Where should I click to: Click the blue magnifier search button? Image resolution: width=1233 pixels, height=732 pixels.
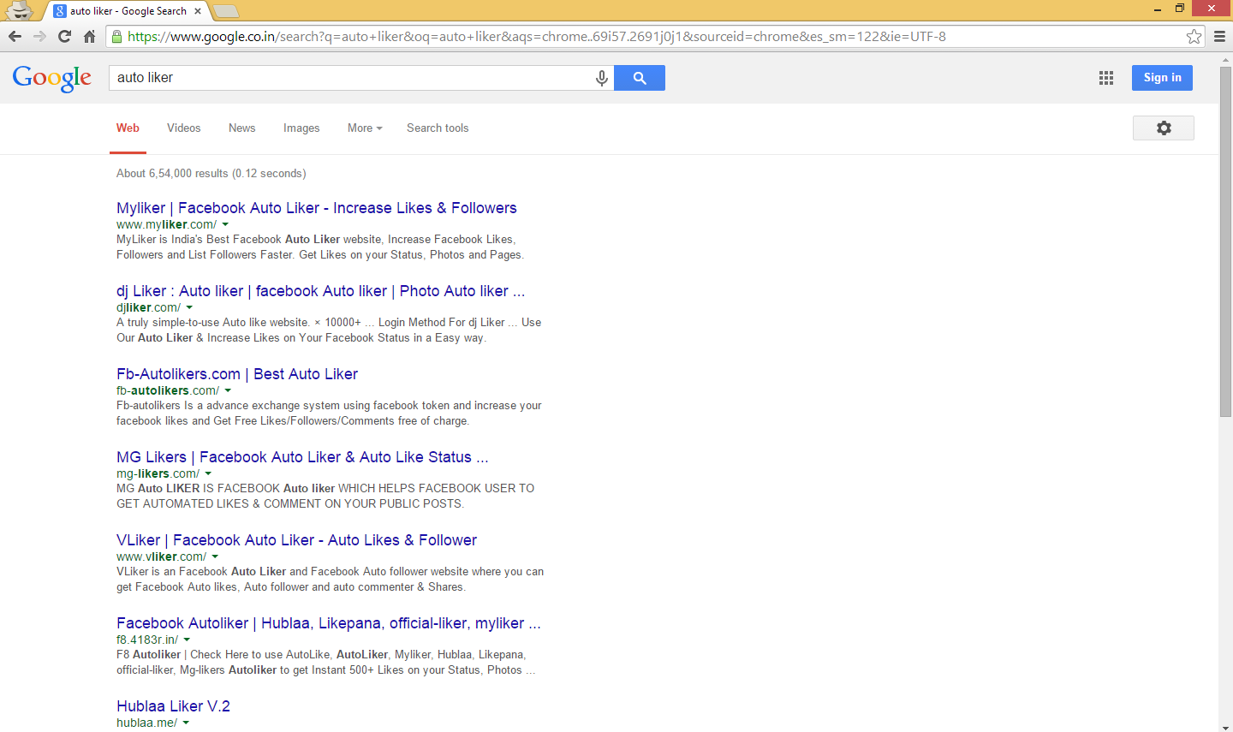click(640, 78)
